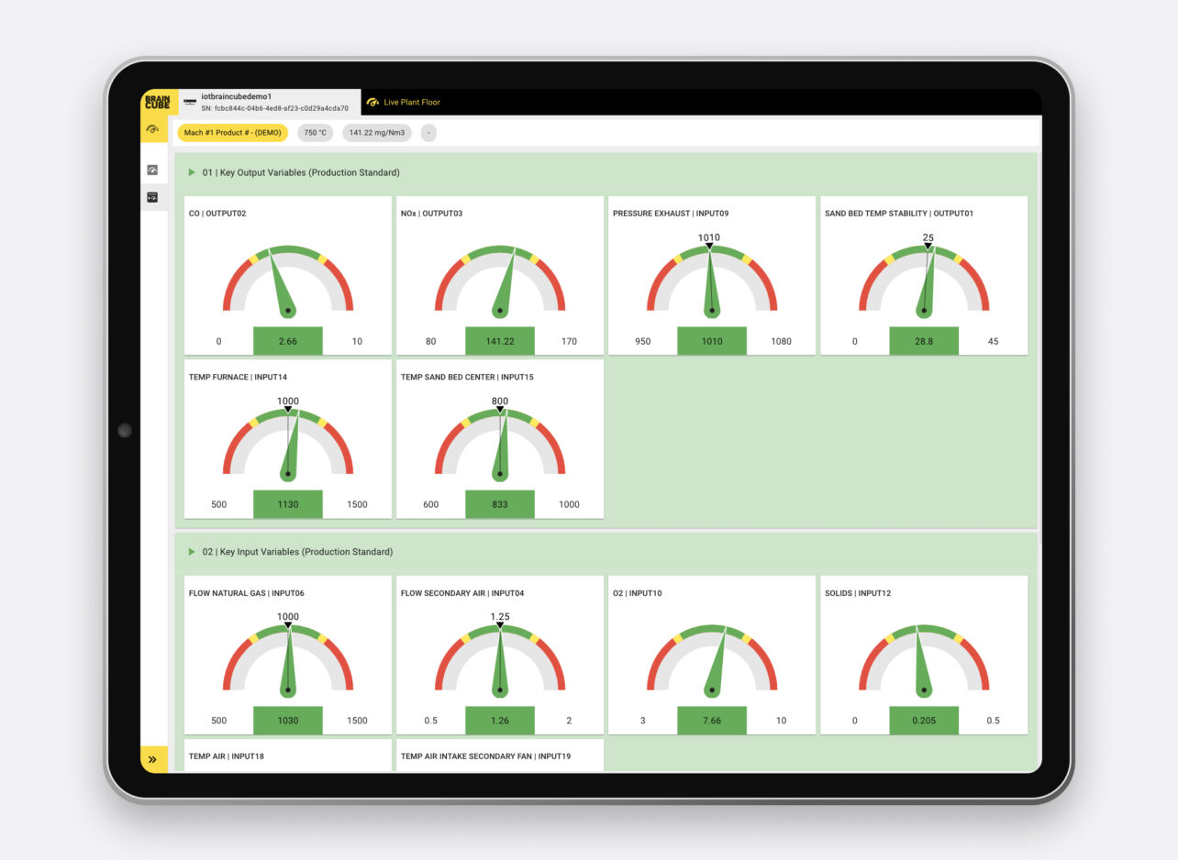Image resolution: width=1178 pixels, height=860 pixels.
Task: Click the 750 °C chip
Action: point(315,133)
